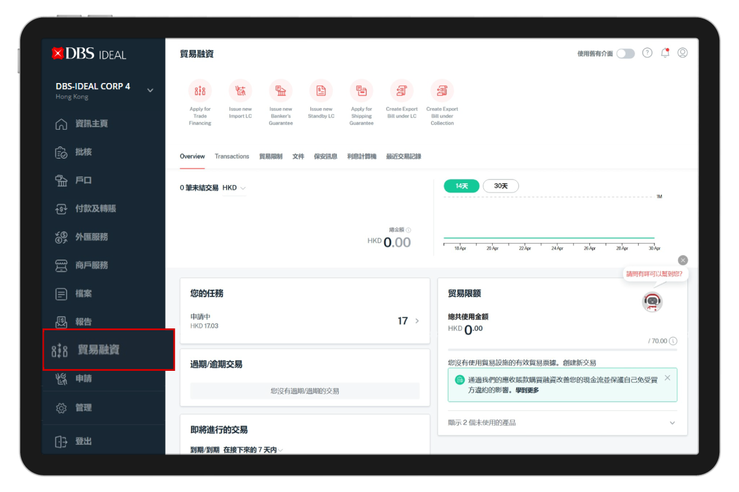
Task: Open the 利息計算機 tab
Action: [361, 156]
